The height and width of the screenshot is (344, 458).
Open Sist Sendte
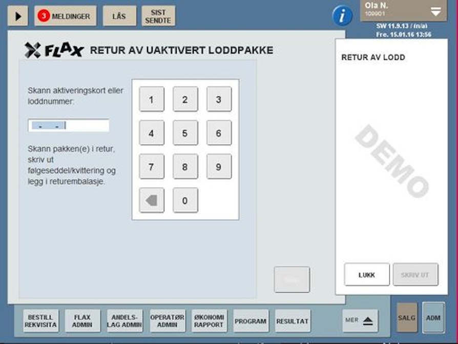(x=158, y=16)
